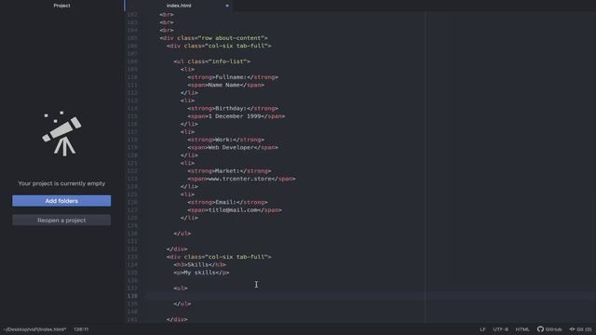This screenshot has width=596, height=335.
Task: Switch to the Project panel tab
Action: [61, 6]
